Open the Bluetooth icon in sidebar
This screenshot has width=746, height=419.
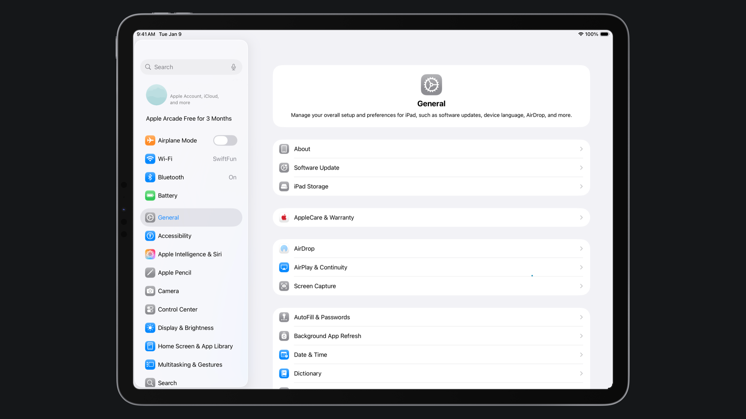(150, 177)
